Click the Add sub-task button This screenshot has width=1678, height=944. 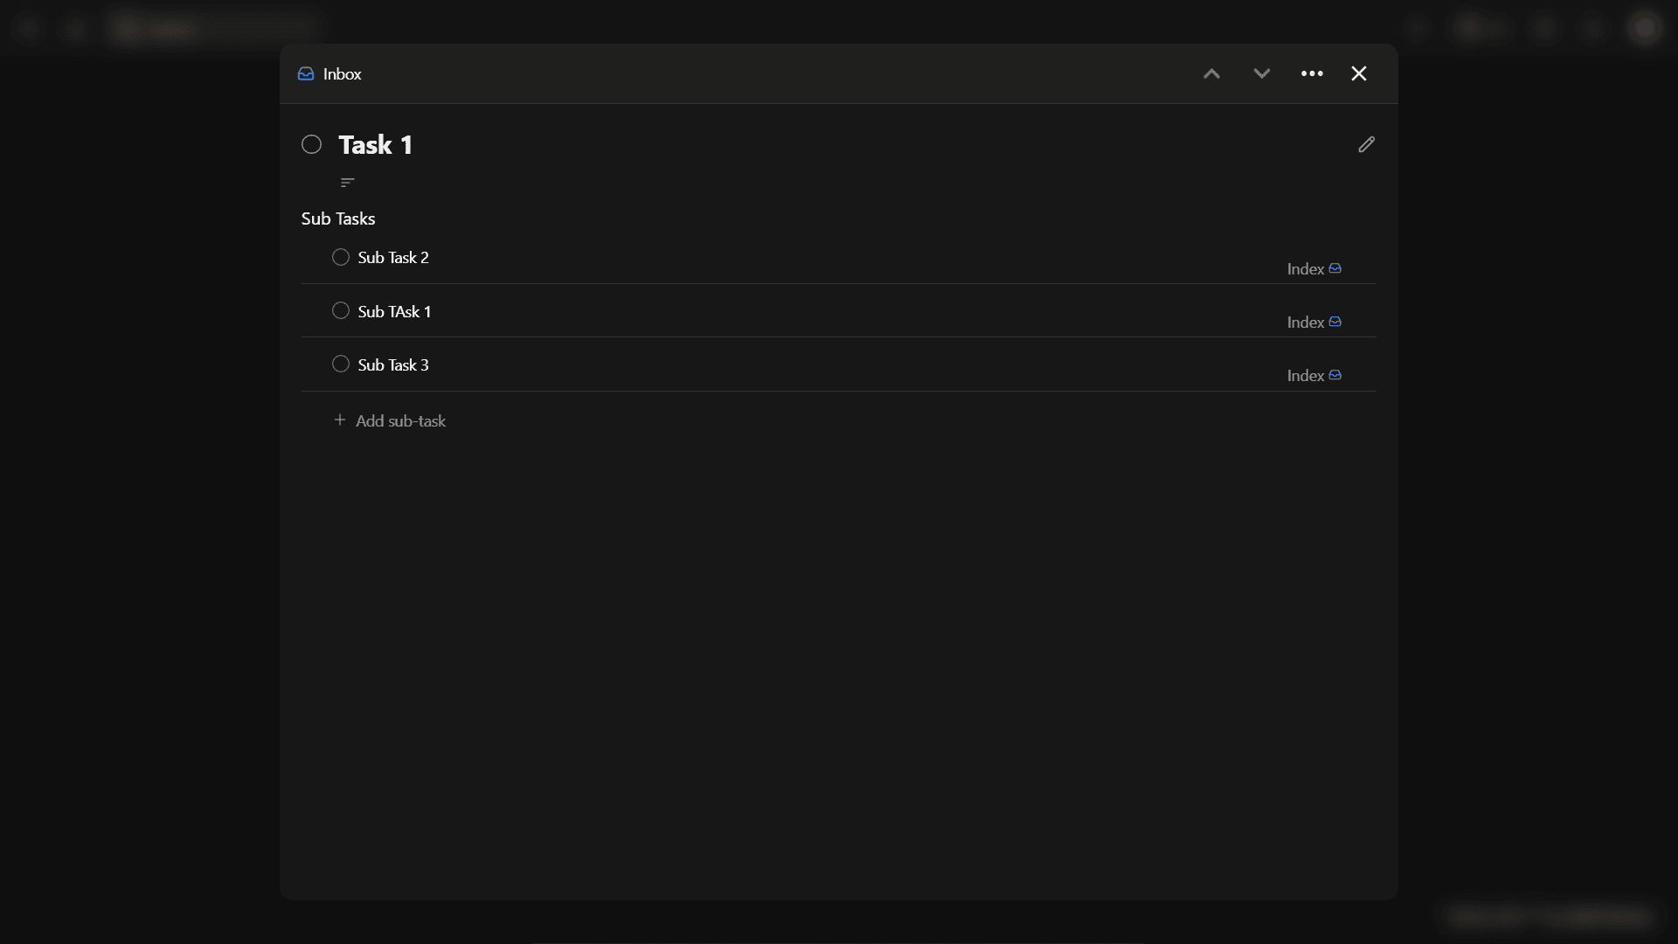coord(400,421)
